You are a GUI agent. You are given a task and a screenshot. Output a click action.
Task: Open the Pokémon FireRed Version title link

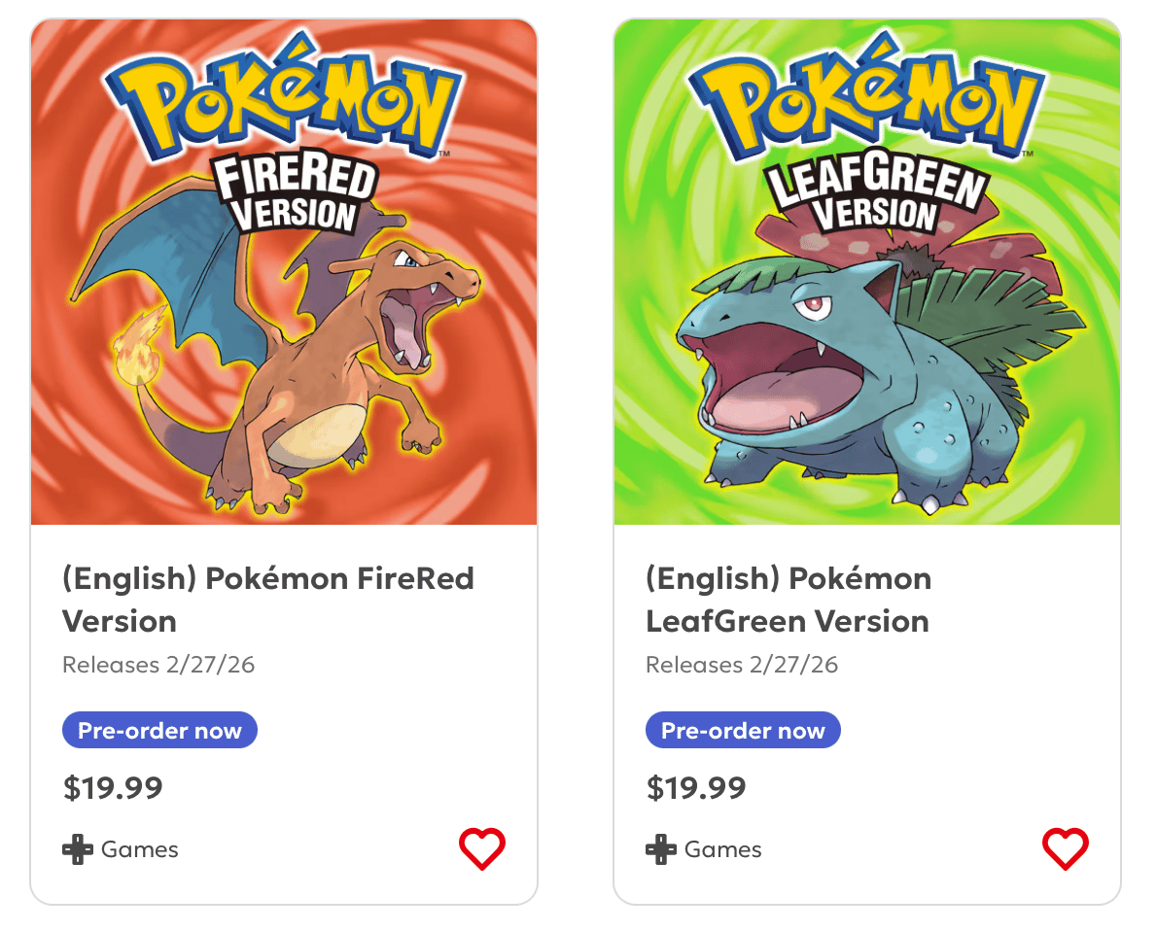pos(267,600)
